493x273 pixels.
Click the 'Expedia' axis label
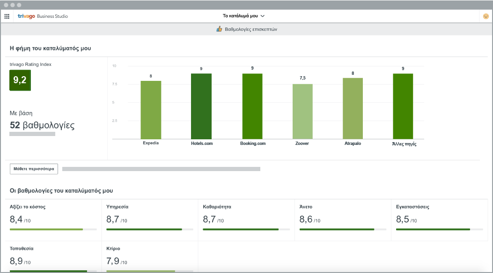[x=151, y=143]
